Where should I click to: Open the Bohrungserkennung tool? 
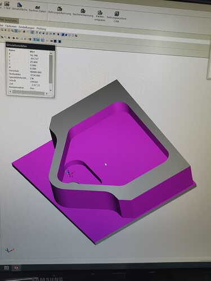click(60, 11)
